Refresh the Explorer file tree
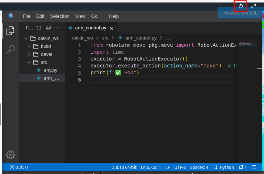 point(39,28)
